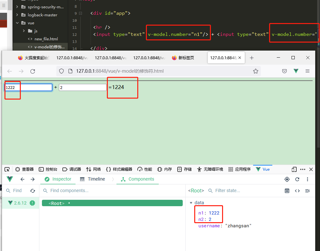Open the 无障碍环境 accessibility tab

tap(210, 169)
